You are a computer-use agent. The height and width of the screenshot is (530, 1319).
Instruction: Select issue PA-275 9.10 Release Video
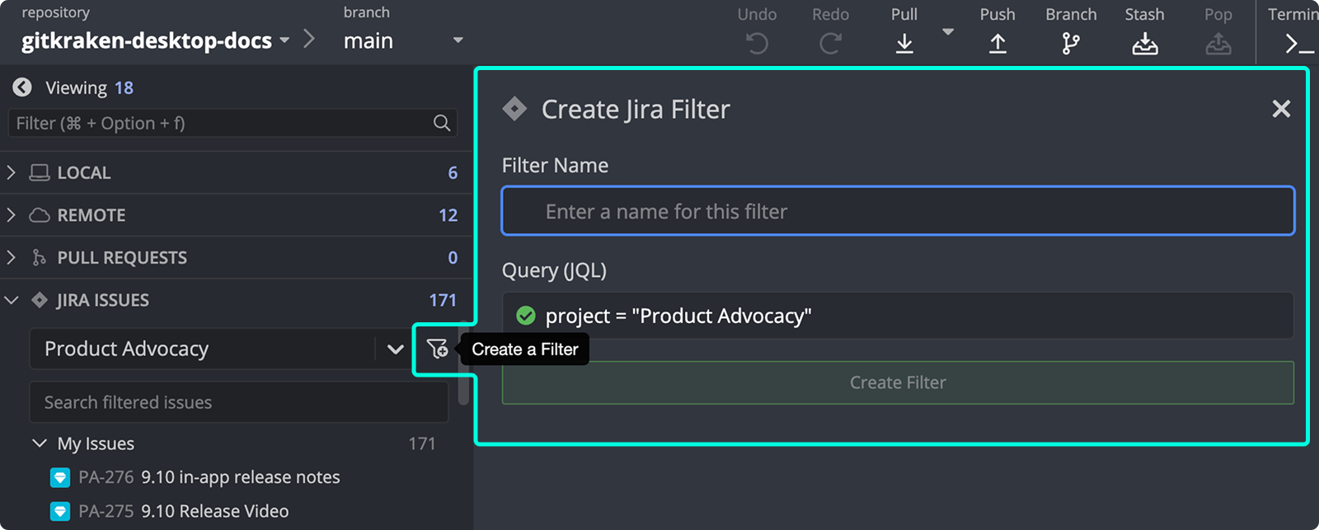tap(183, 511)
